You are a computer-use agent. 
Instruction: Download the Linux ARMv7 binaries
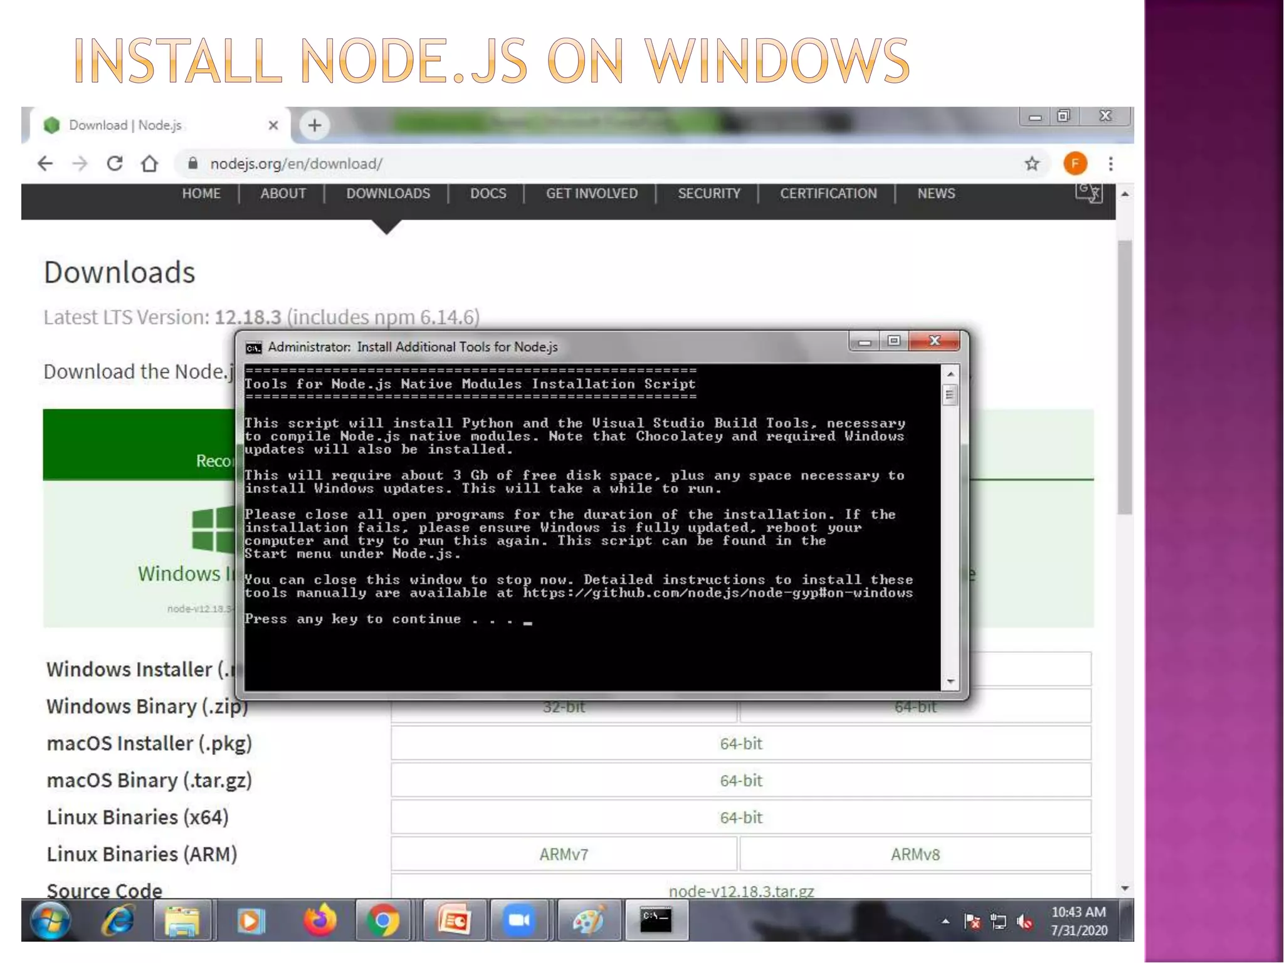coord(564,854)
